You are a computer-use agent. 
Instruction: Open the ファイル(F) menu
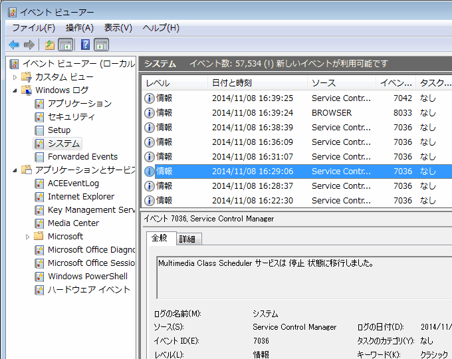[33, 28]
